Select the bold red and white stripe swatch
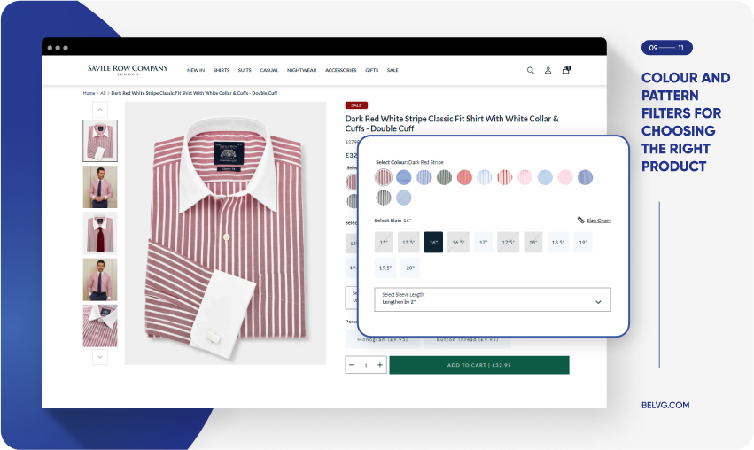 505,177
